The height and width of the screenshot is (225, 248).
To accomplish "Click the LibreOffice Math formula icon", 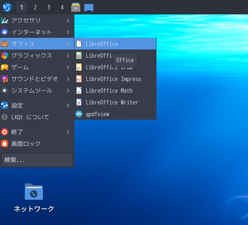I will point(79,90).
